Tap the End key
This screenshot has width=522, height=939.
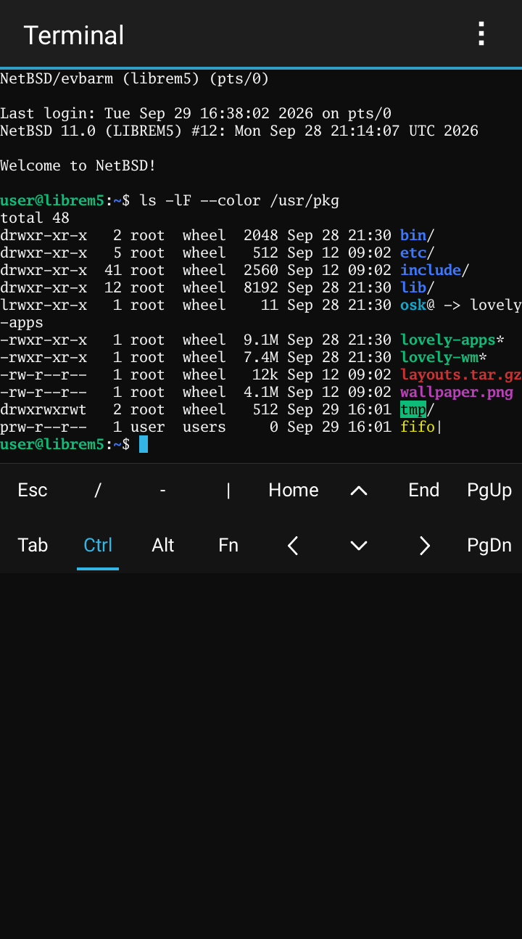tap(424, 491)
